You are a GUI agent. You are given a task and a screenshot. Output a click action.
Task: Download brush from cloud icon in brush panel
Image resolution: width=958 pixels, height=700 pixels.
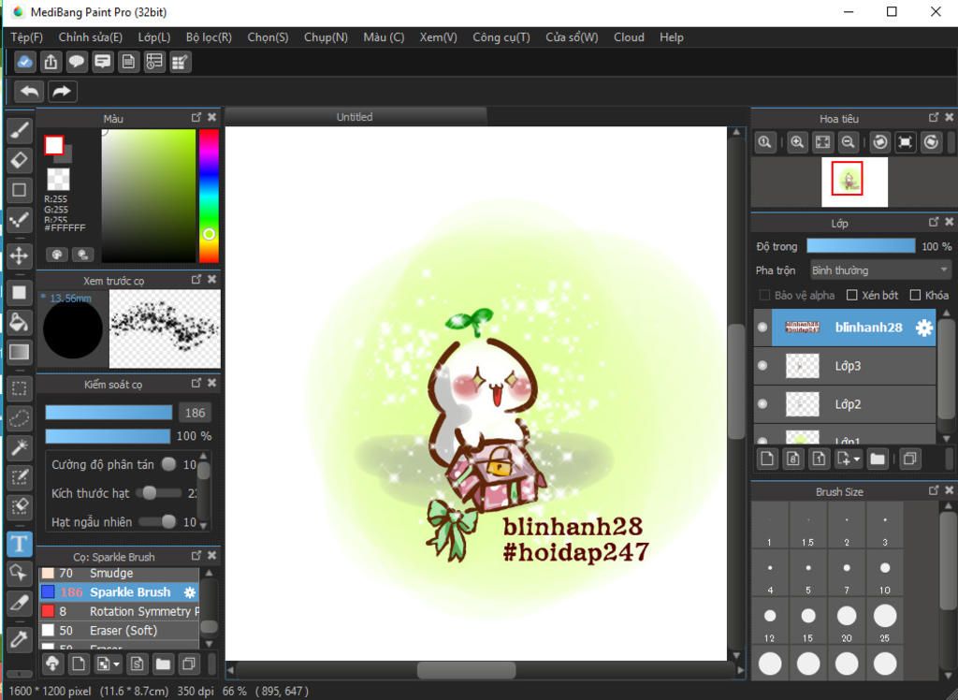pos(53,664)
